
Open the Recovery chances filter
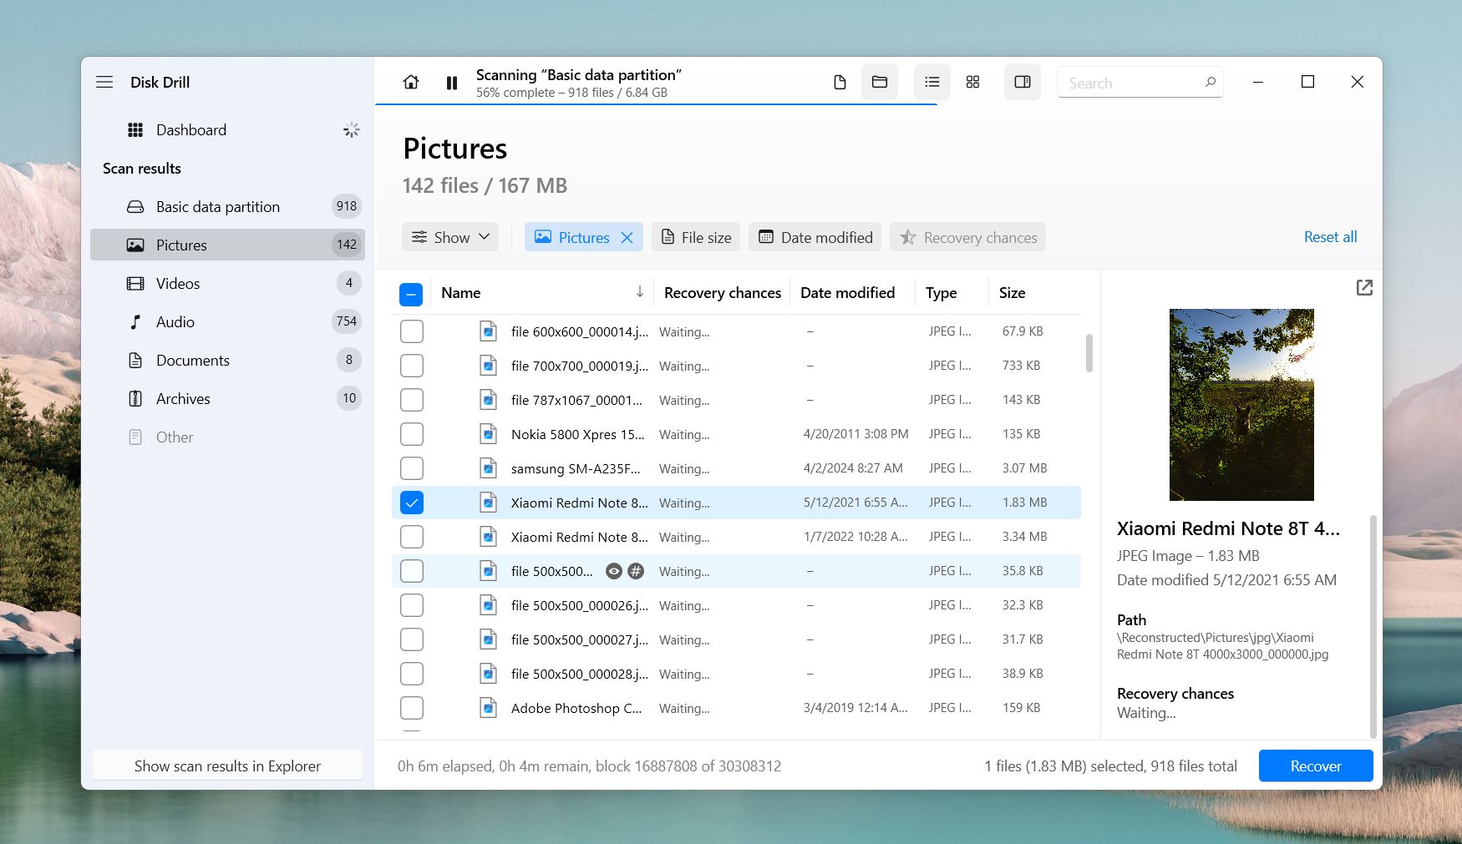click(967, 237)
